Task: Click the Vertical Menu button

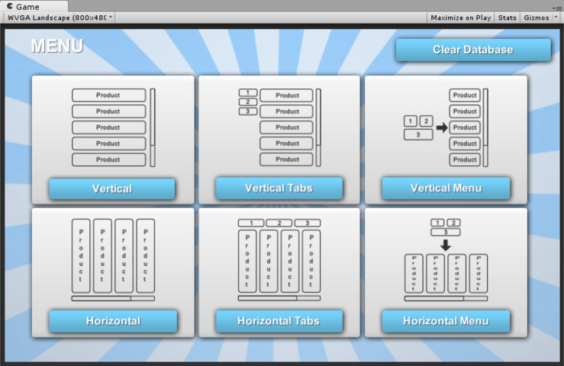Action: [x=446, y=188]
